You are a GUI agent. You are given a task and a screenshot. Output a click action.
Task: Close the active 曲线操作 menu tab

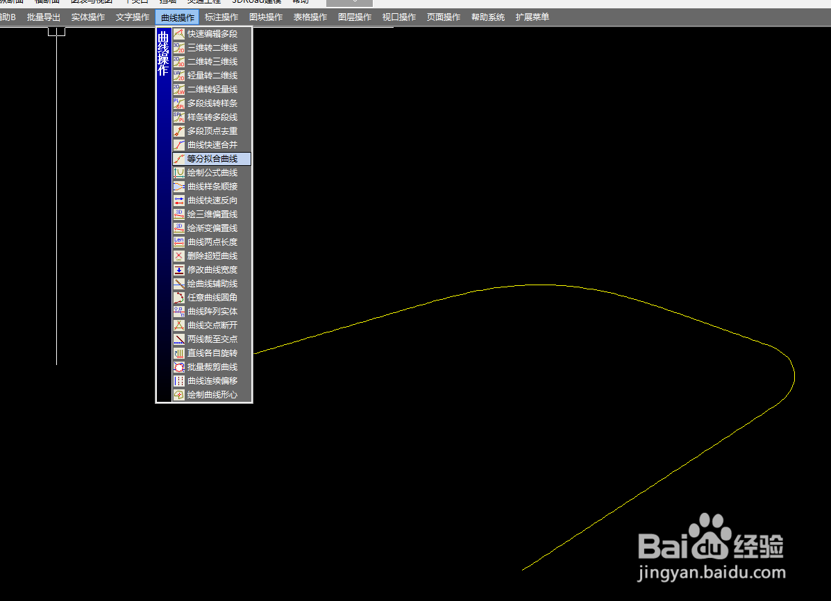tap(178, 17)
